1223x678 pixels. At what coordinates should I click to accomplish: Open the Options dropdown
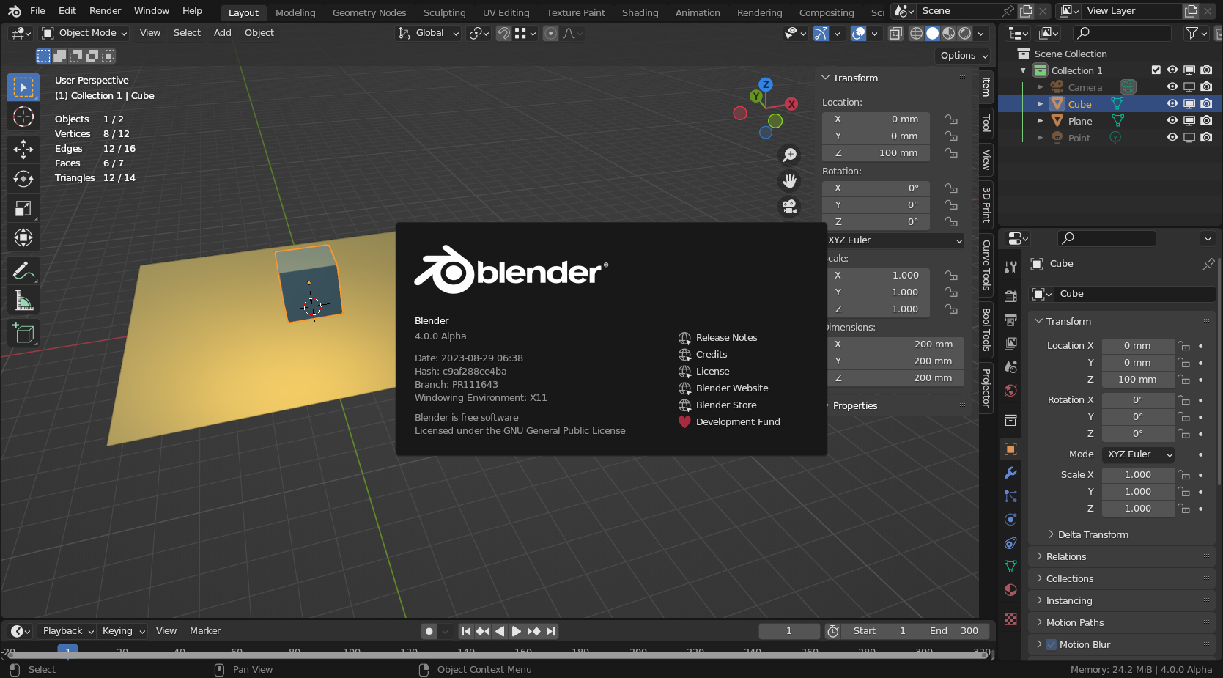963,56
